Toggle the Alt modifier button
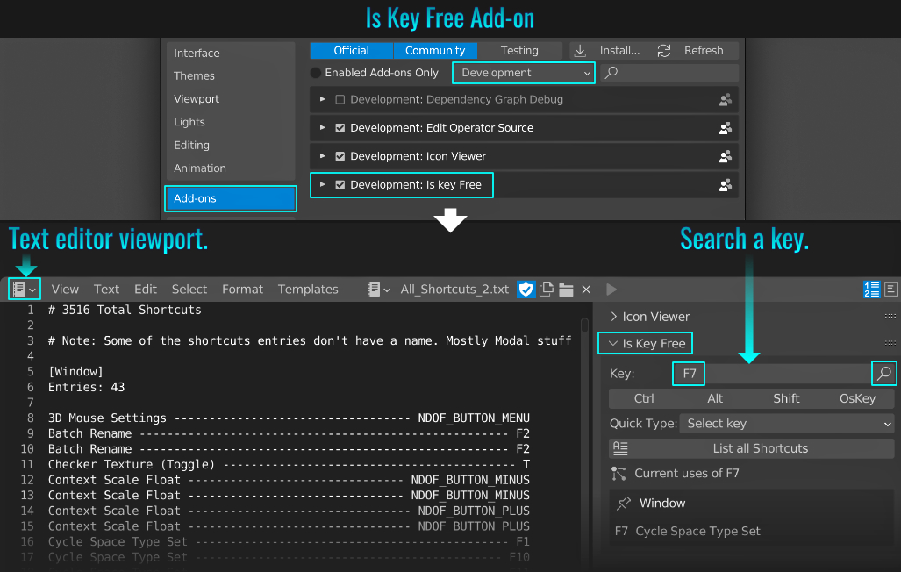The image size is (901, 572). pos(715,398)
